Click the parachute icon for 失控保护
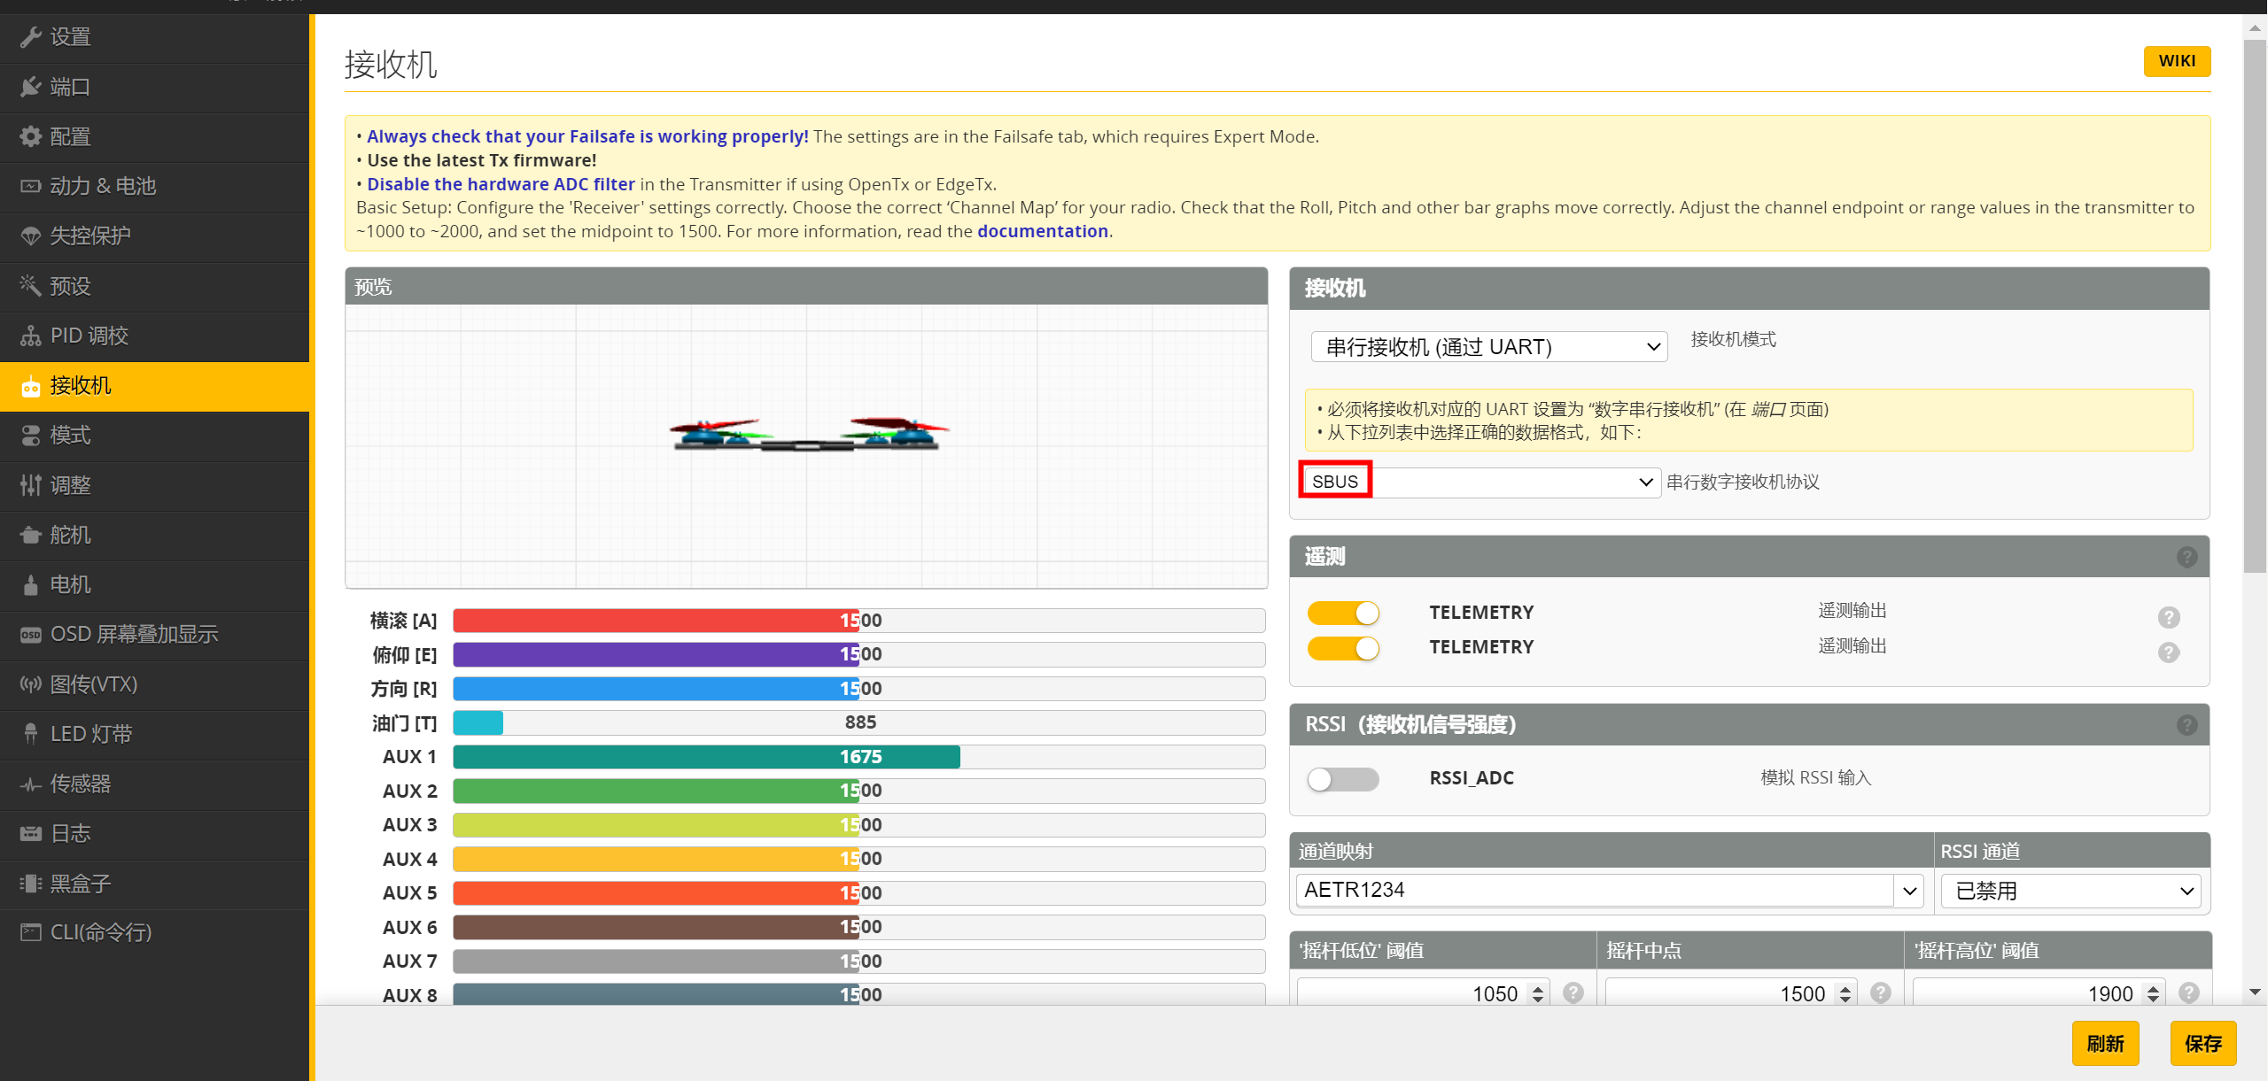The width and height of the screenshot is (2268, 1081). [30, 236]
